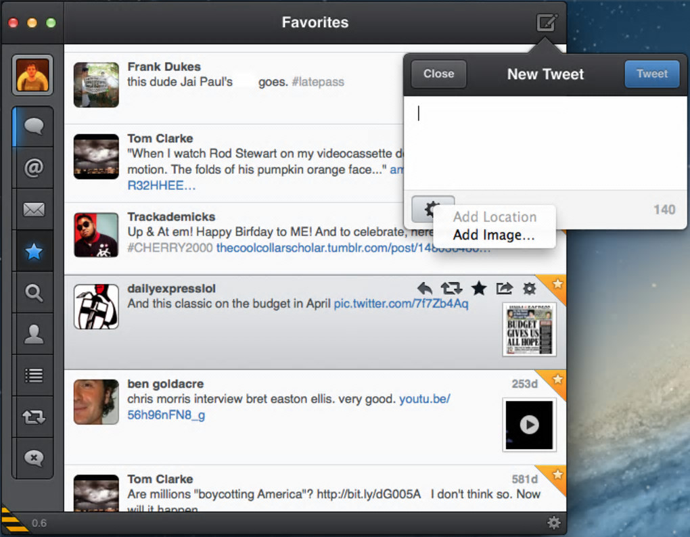Focus the new tweet text area
This screenshot has width=690, height=537.
(545, 143)
